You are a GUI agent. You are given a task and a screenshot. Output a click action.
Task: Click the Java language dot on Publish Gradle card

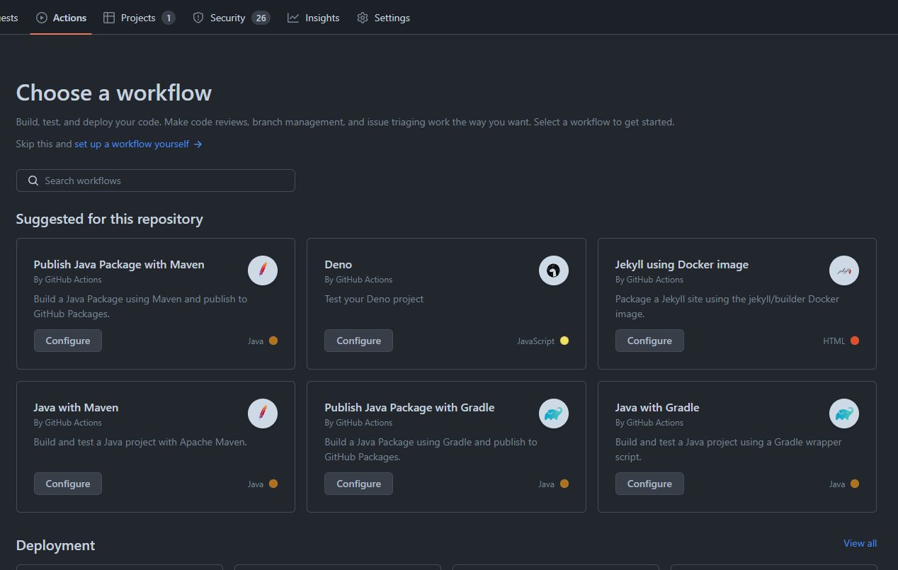pyautogui.click(x=564, y=484)
